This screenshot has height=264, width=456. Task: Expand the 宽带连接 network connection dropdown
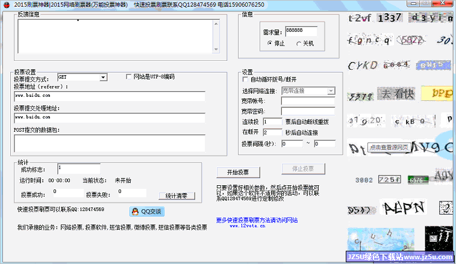click(x=331, y=91)
